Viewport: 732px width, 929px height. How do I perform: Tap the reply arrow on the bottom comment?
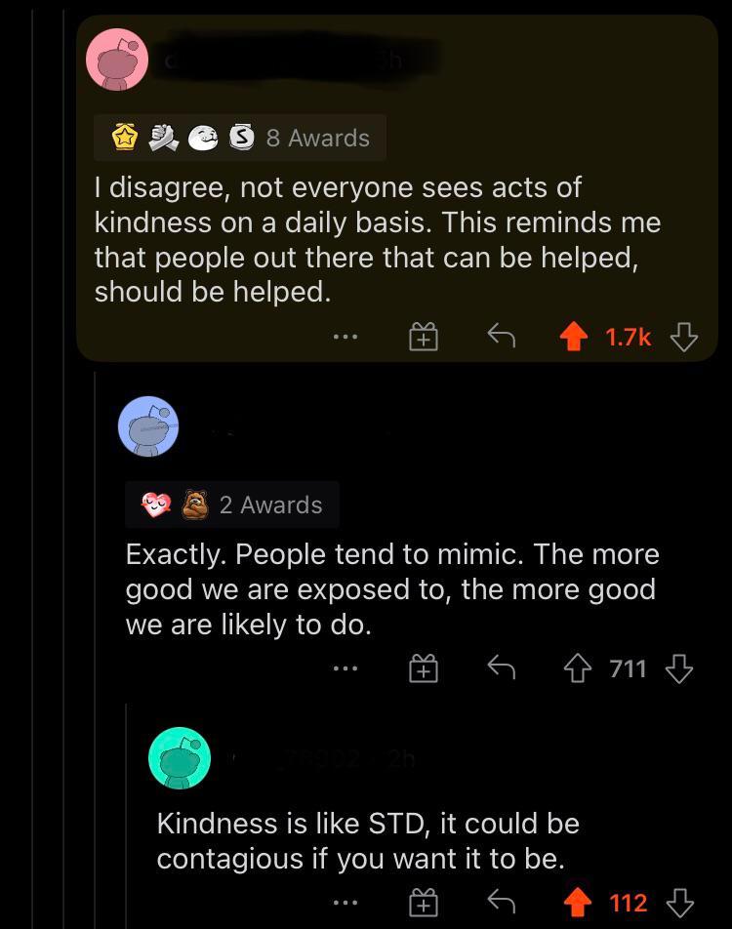(500, 903)
